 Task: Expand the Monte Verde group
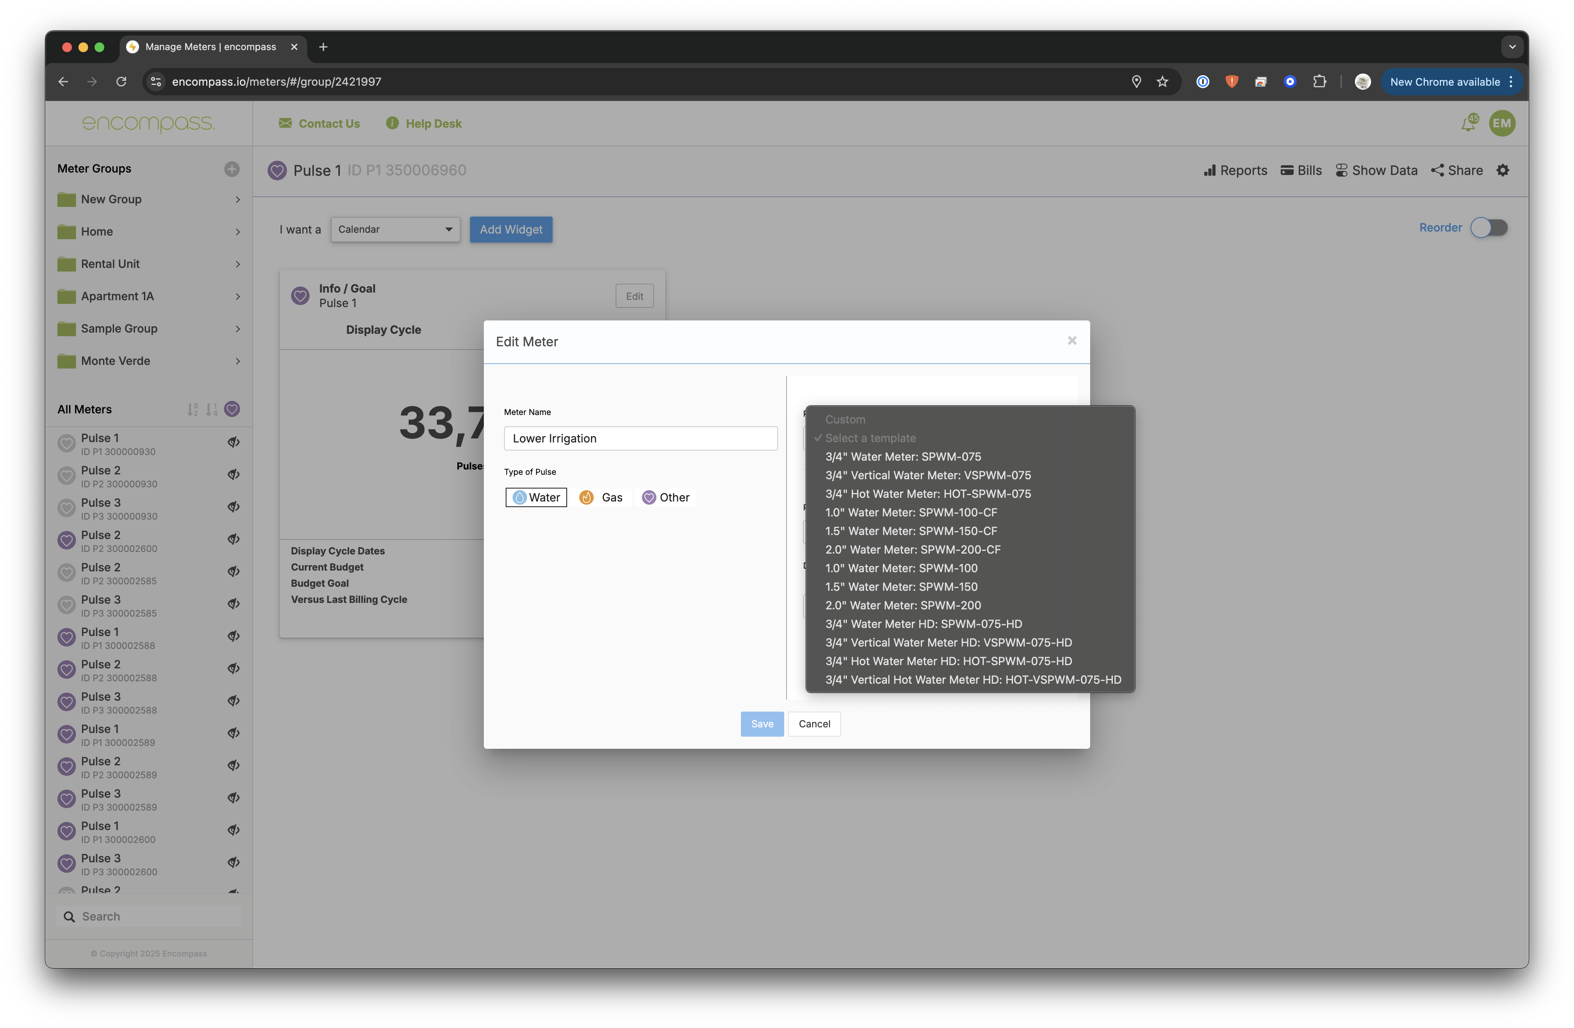pos(237,362)
